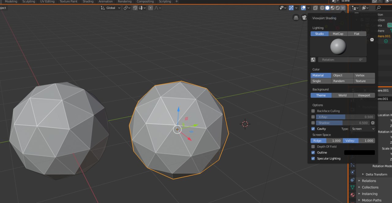The height and width of the screenshot is (203, 392).
Task: Enable Depth Of Field checkbox
Action: [313, 147]
